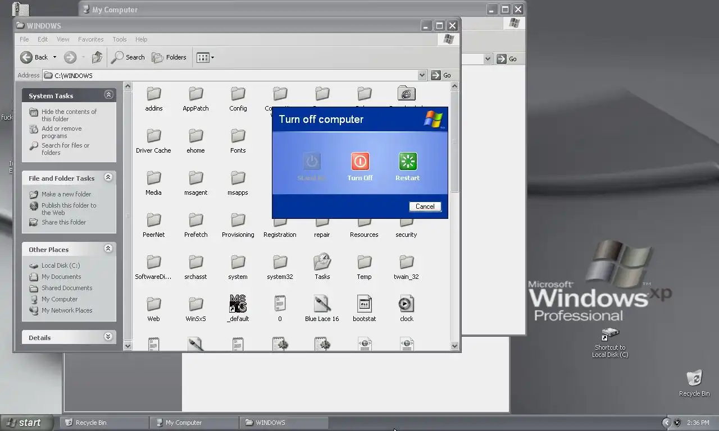Select the PeerNet folder
The width and height of the screenshot is (719, 431).
[154, 220]
